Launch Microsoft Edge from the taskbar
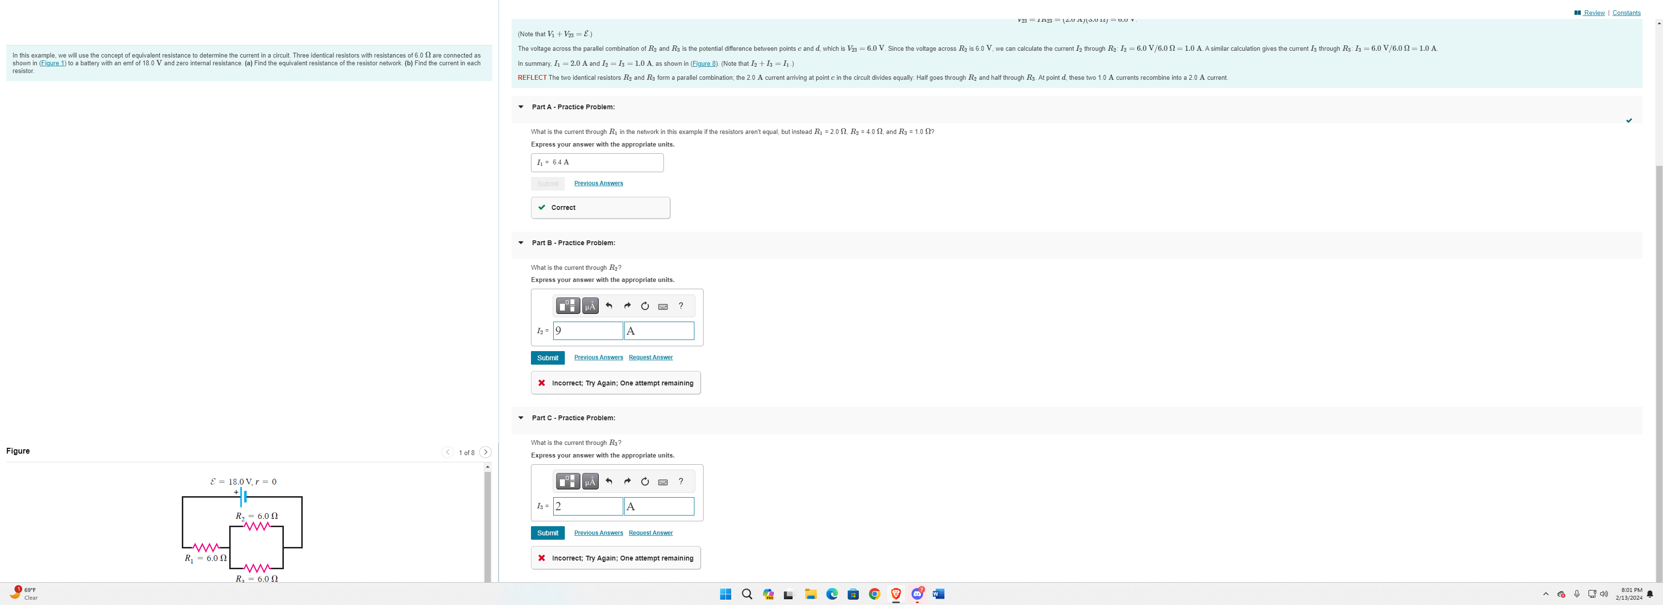1663x605 pixels. 831,593
